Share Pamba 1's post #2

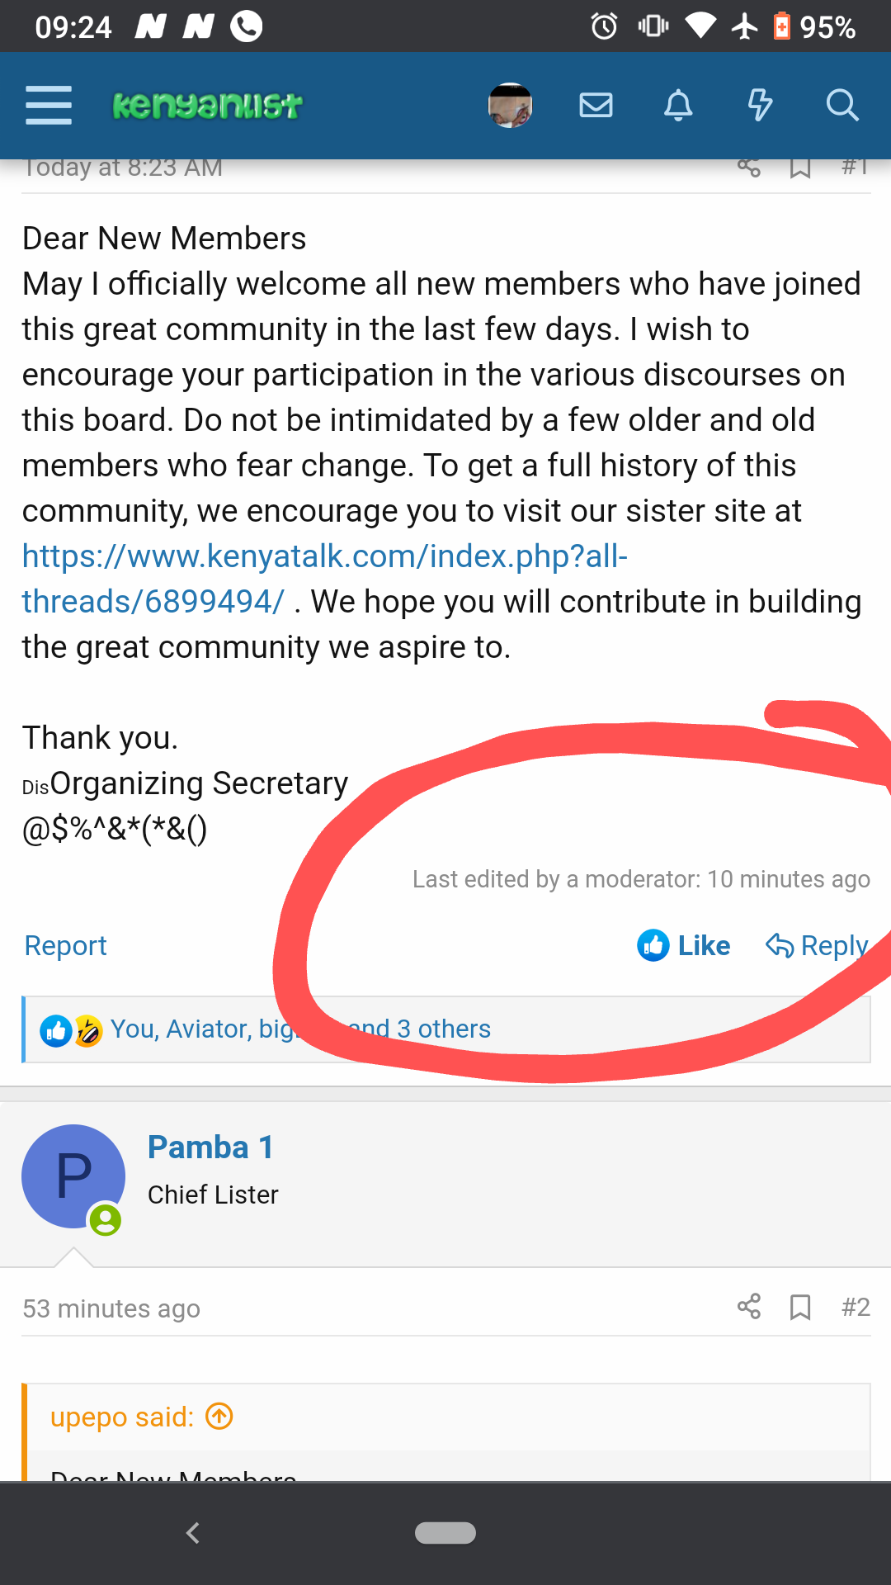click(x=749, y=1307)
